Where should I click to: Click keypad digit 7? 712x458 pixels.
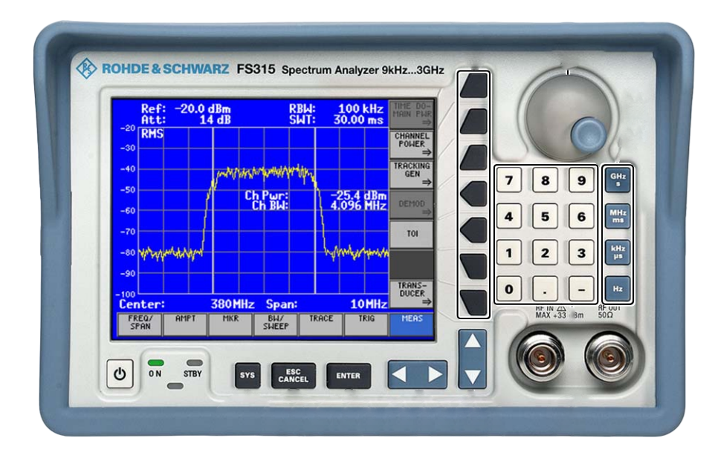pyautogui.click(x=508, y=180)
